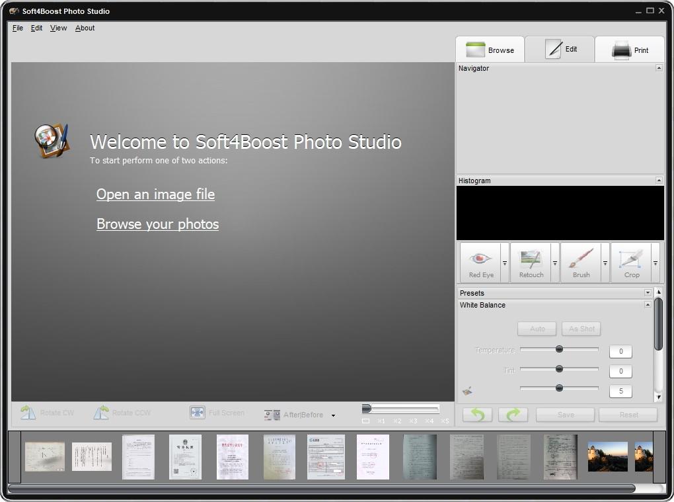Select the sunset lighthouse thumbnail
The width and height of the screenshot is (674, 502).
click(x=607, y=456)
